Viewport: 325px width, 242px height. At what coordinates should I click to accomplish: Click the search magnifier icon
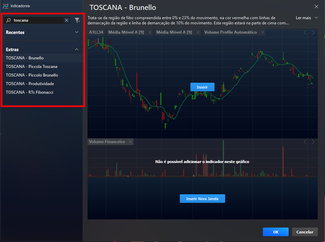pos(9,20)
